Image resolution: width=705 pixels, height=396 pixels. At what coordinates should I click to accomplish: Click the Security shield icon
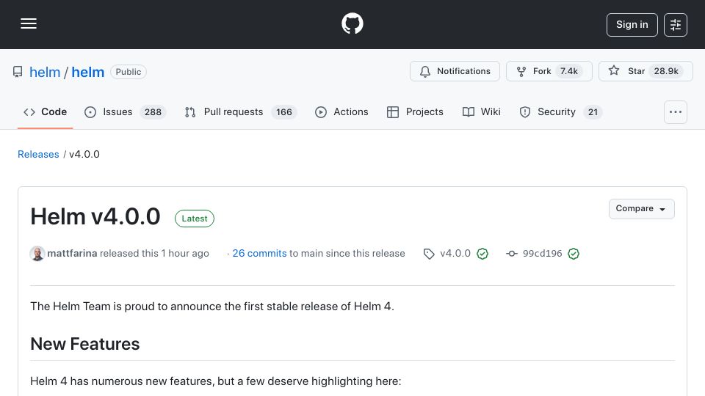pyautogui.click(x=524, y=112)
